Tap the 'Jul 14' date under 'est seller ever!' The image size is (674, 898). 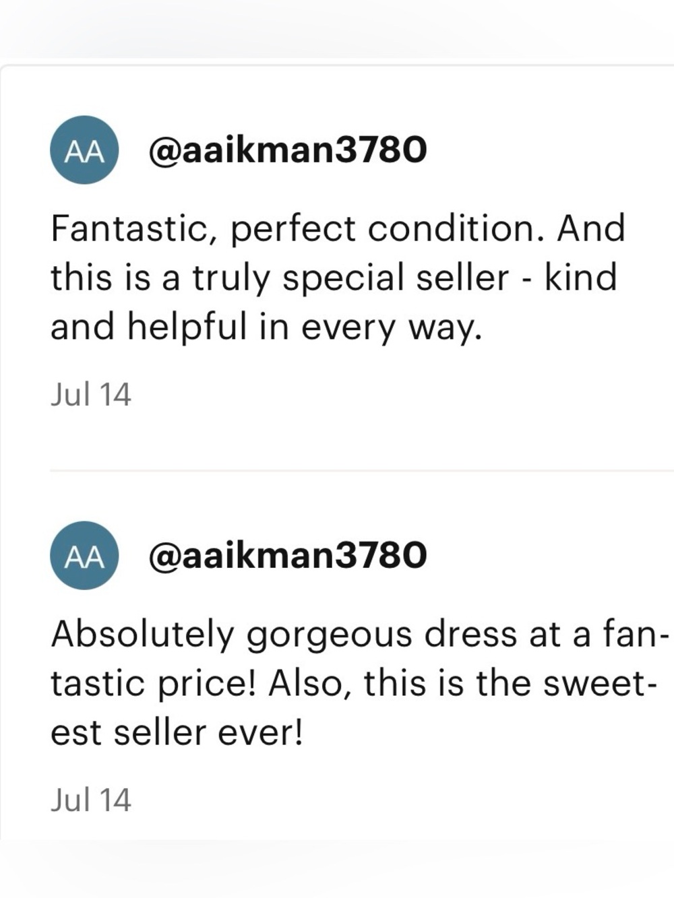tap(91, 800)
